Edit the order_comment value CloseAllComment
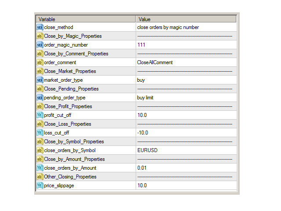This screenshot has width=281, height=211. (155, 62)
